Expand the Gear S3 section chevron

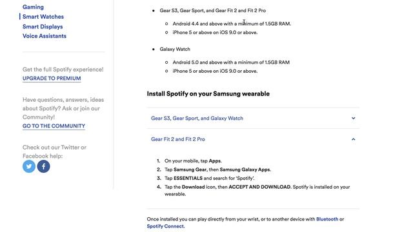pyautogui.click(x=353, y=118)
